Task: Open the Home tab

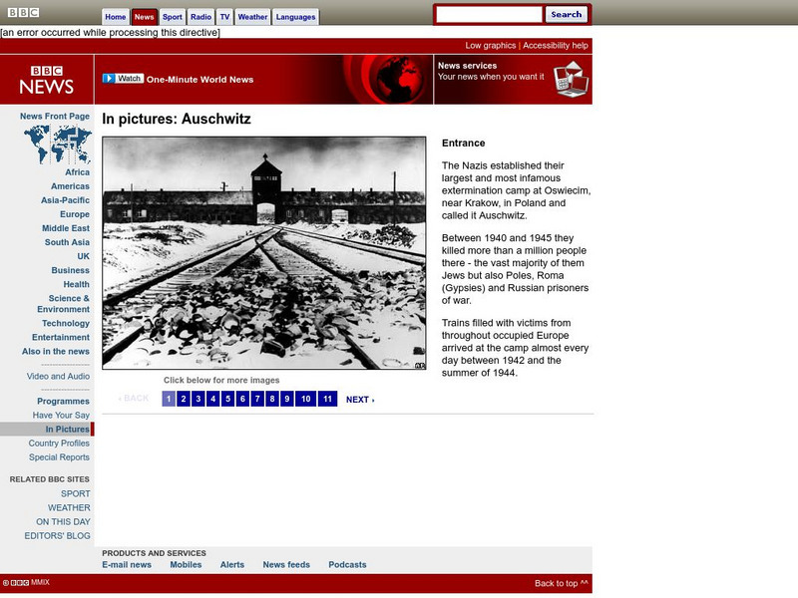Action: (116, 17)
